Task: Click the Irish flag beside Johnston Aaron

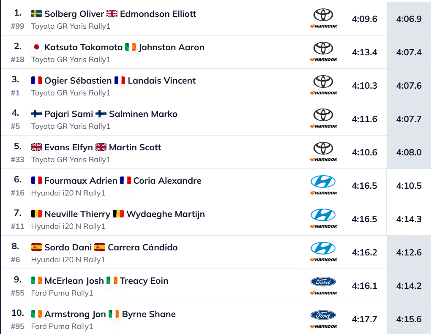Action: coord(130,47)
